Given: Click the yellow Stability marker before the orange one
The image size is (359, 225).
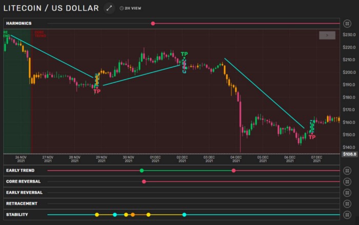Looking at the screenshot, I should coord(126,215).
